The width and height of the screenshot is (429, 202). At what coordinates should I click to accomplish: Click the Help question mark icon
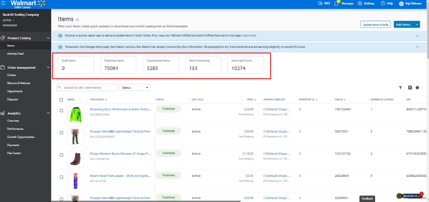[383, 3]
